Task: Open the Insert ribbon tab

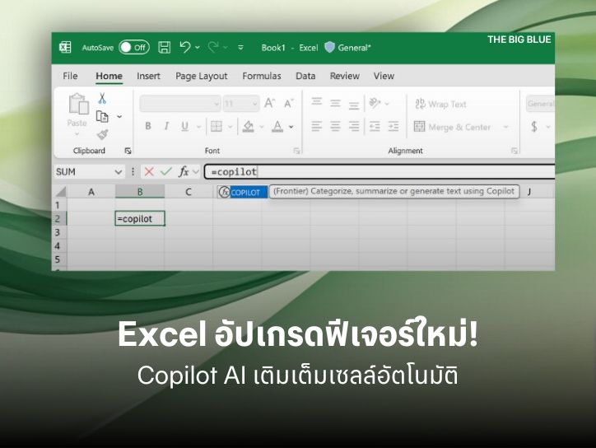Action: pyautogui.click(x=148, y=76)
